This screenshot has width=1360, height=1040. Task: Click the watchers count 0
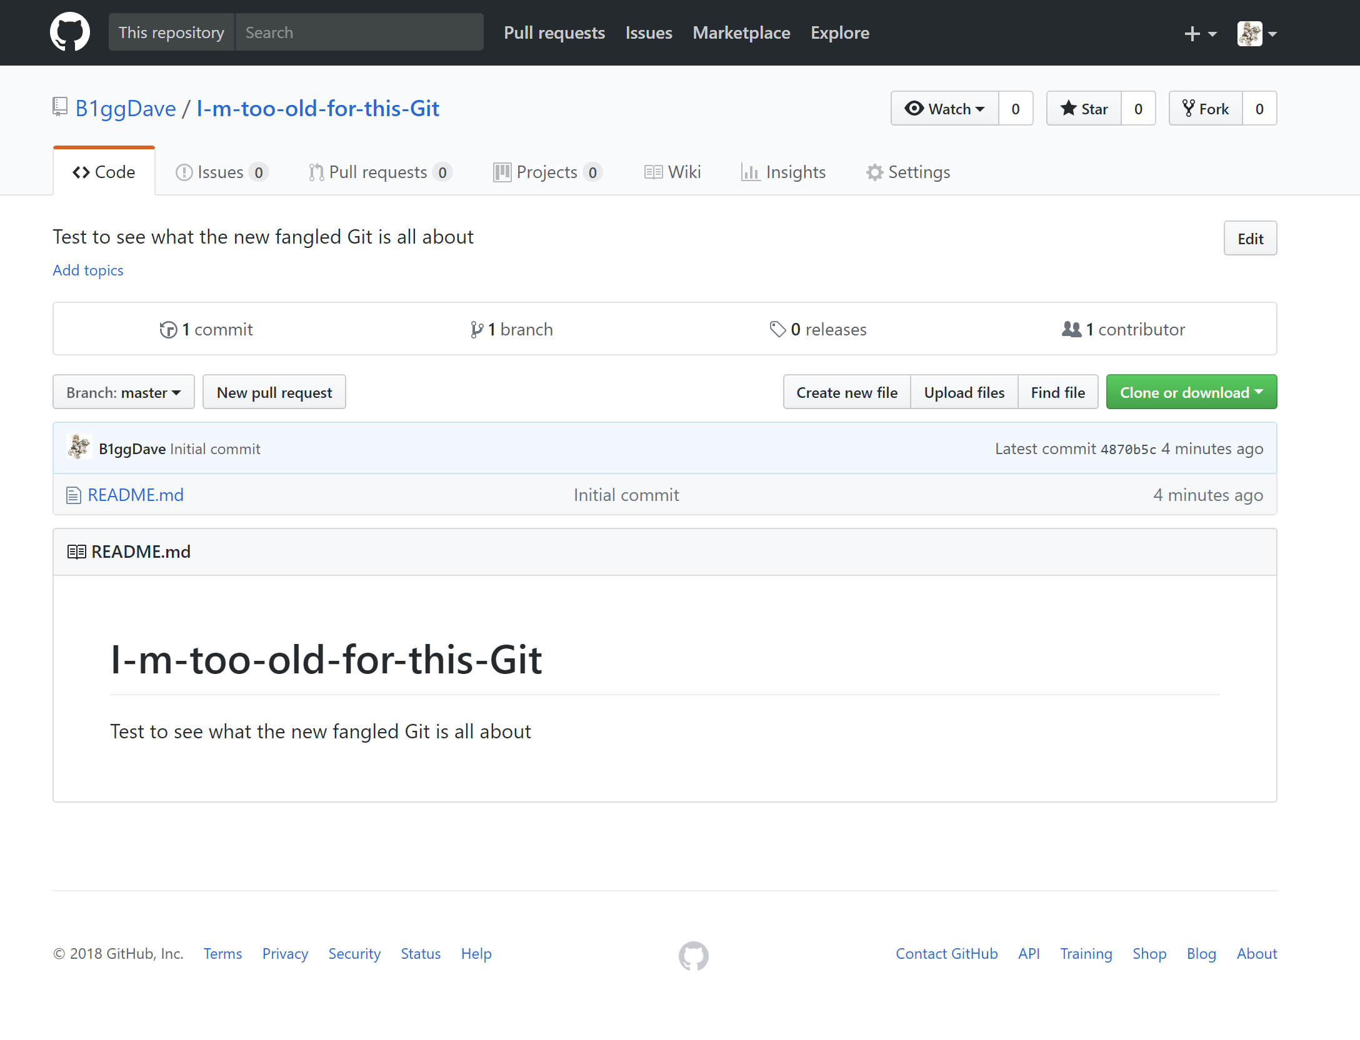1016,109
